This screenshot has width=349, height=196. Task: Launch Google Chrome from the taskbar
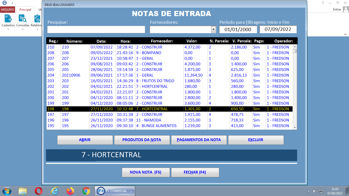click(86, 191)
